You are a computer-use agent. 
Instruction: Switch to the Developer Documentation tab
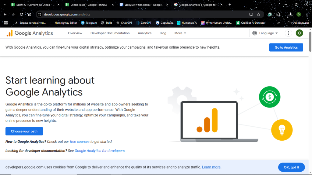(x=110, y=33)
